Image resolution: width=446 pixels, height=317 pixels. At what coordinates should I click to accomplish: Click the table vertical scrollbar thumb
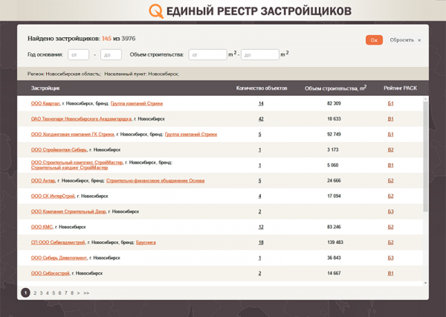[425, 157]
